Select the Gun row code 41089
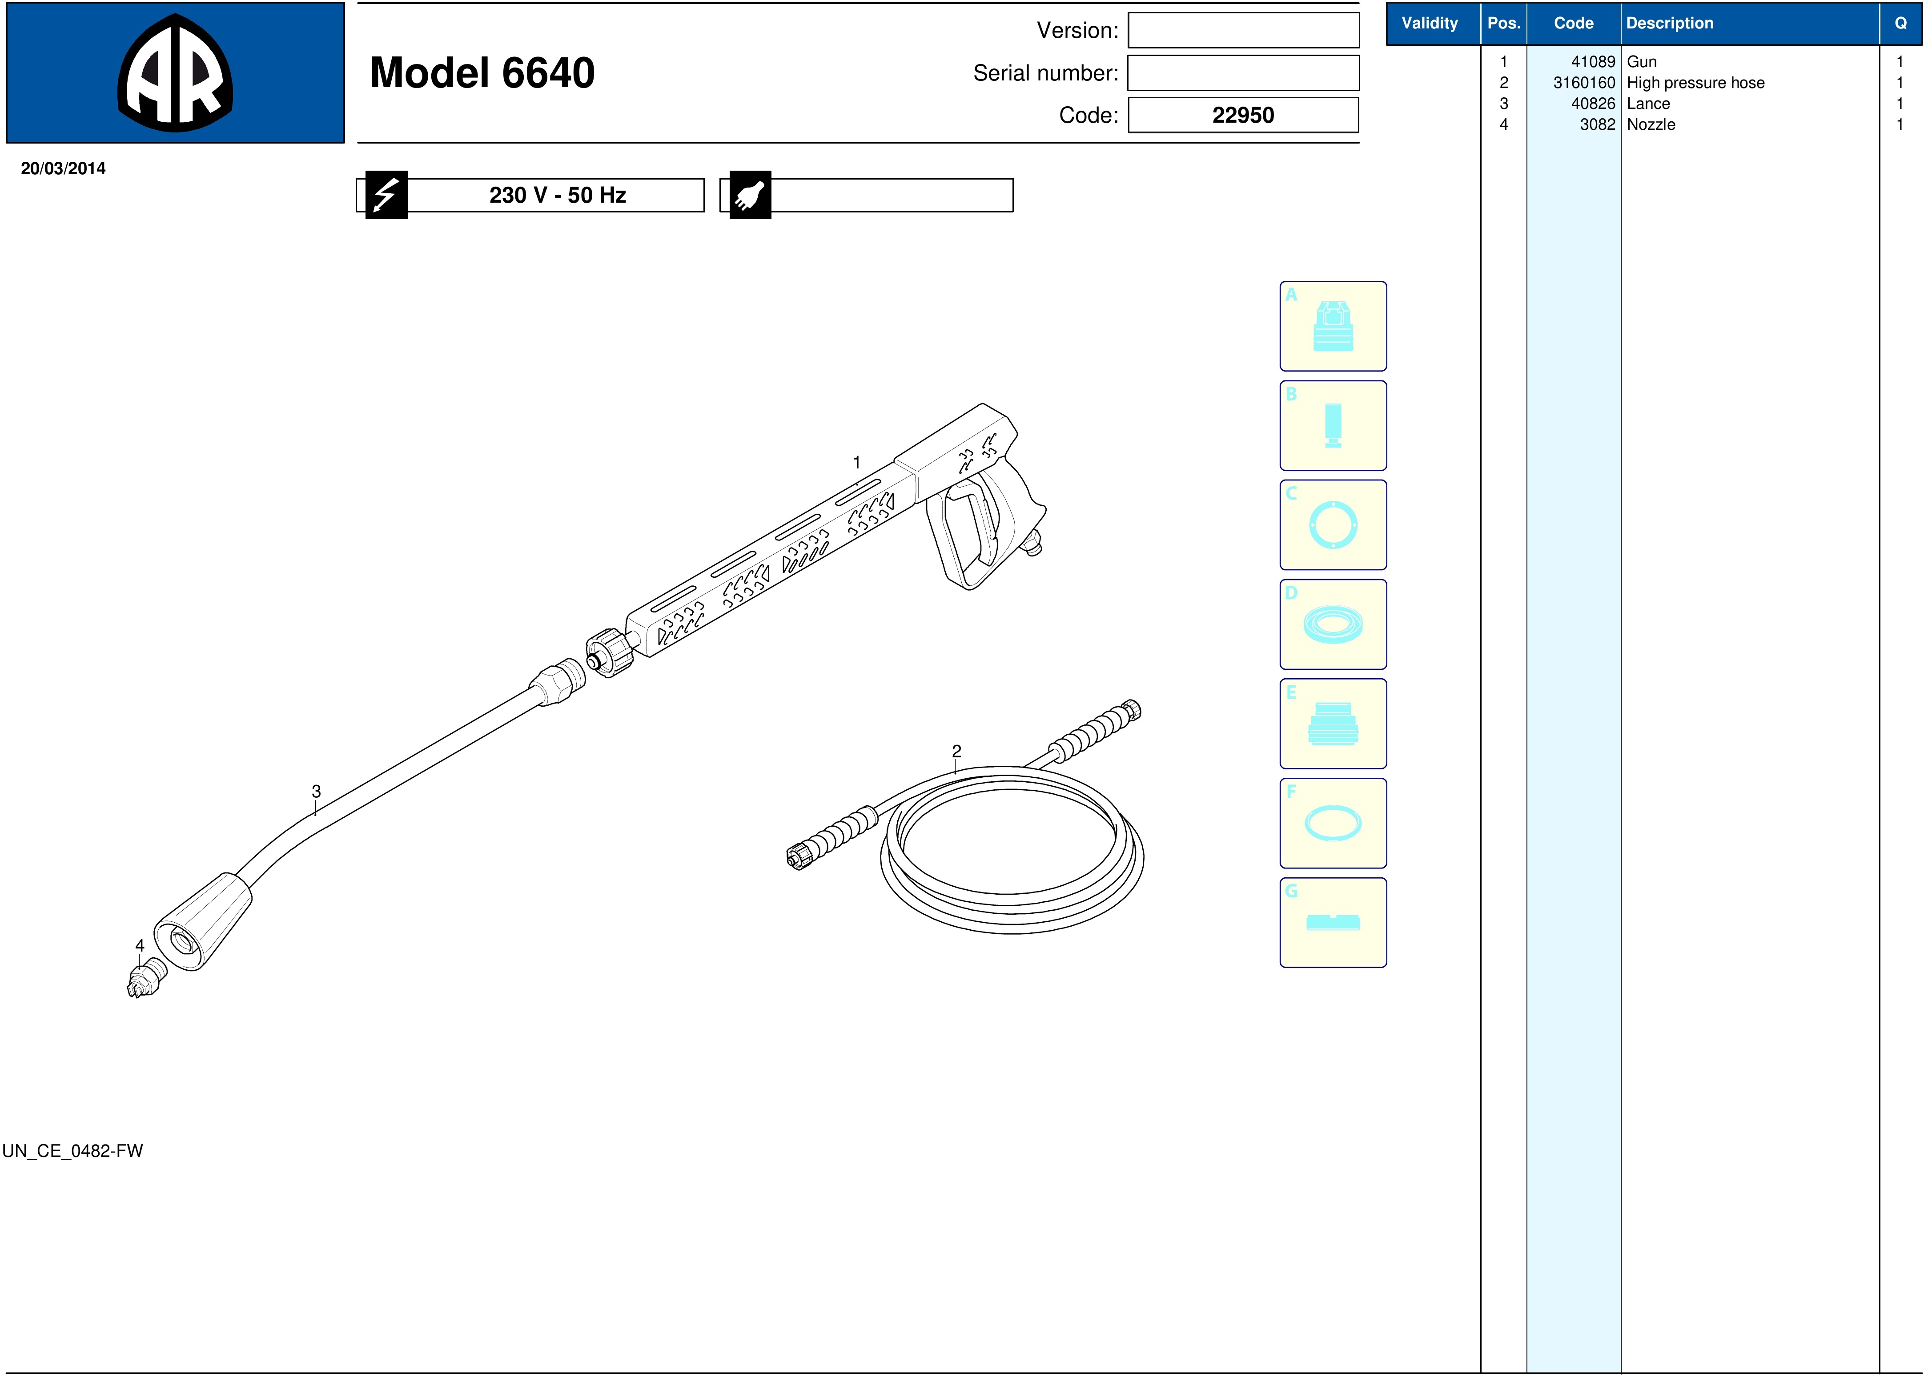Screen dimensions: 1928x1376 1592,62
